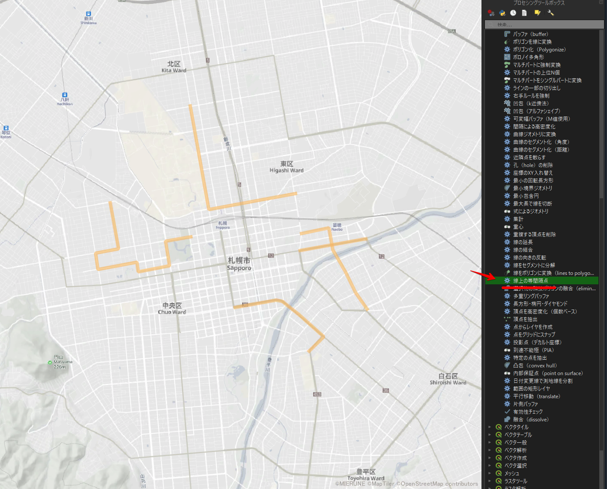607x489 pixels.
Task: Select the 式によるジオメトリ icon
Action: [507, 211]
